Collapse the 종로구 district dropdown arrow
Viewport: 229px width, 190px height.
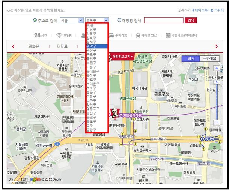click(x=106, y=20)
